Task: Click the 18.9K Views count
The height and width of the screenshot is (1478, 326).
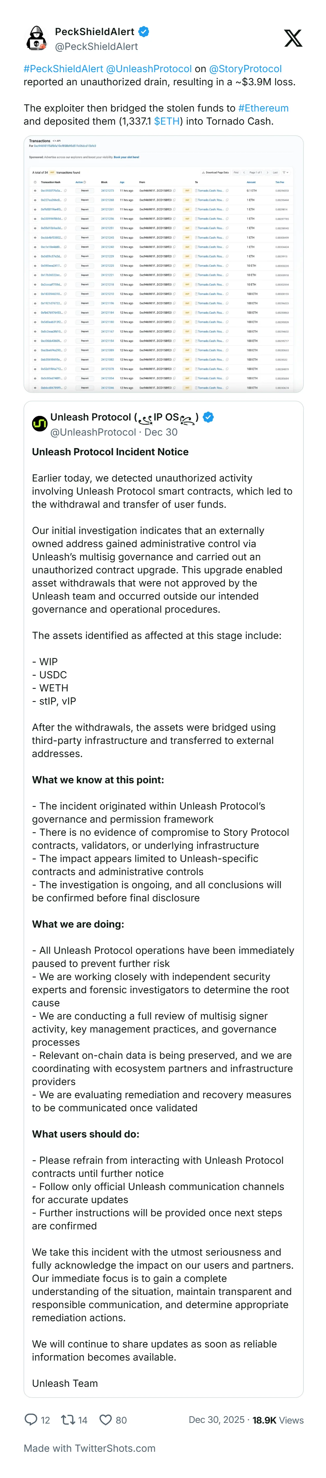Action: [278, 1419]
